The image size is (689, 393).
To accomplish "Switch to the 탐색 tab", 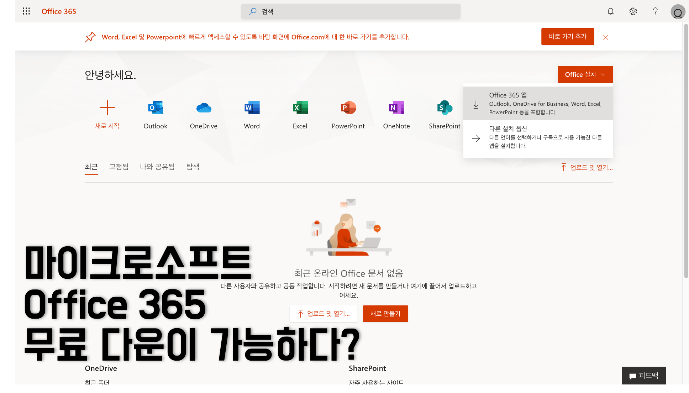I will pyautogui.click(x=193, y=167).
